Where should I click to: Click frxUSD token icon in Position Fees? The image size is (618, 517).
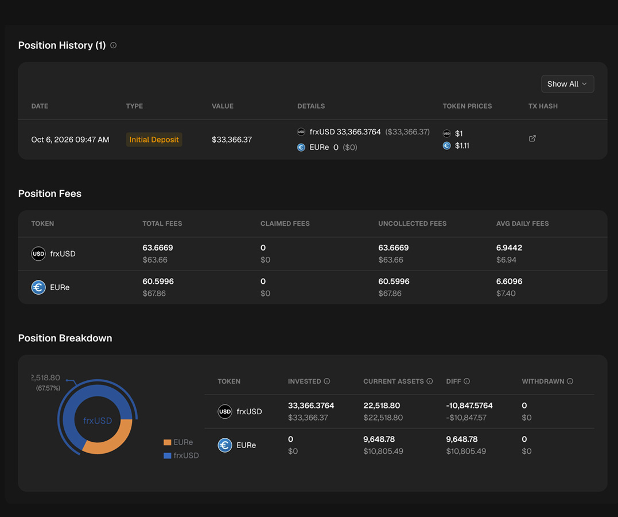coord(38,254)
